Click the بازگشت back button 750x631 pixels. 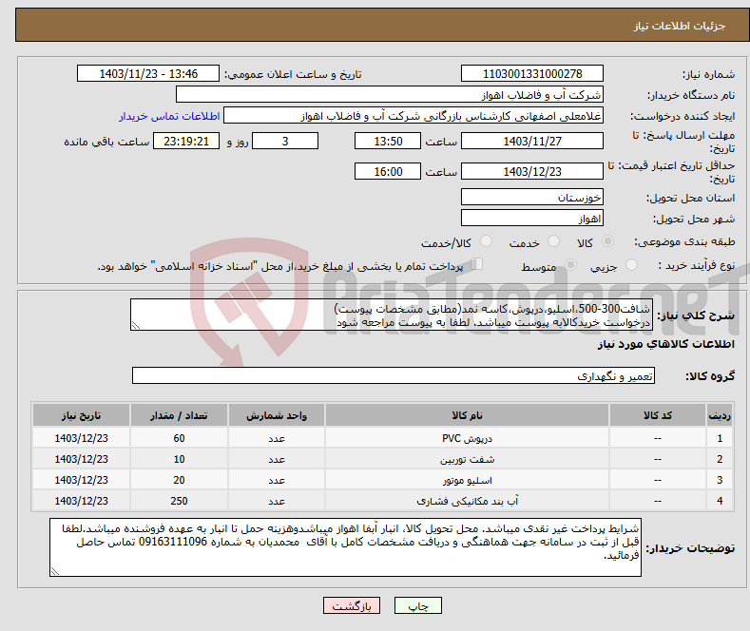[x=352, y=605]
